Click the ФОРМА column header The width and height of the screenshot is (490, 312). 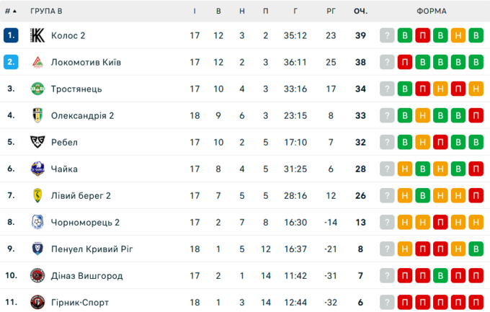pyautogui.click(x=431, y=11)
